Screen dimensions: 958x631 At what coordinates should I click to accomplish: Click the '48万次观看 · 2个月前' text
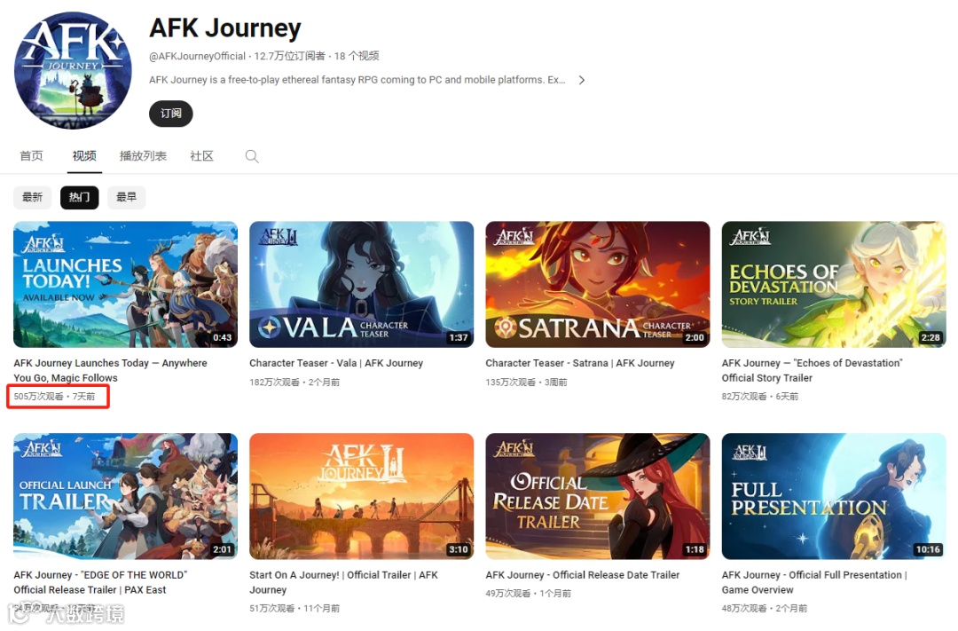pos(765,609)
